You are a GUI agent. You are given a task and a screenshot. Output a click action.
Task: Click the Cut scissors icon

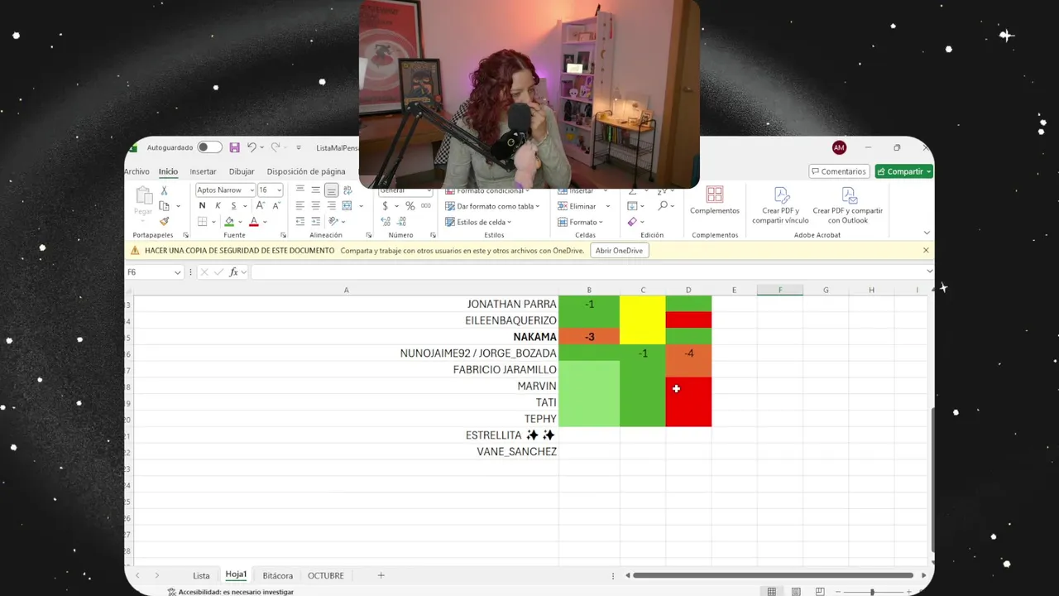pos(164,190)
